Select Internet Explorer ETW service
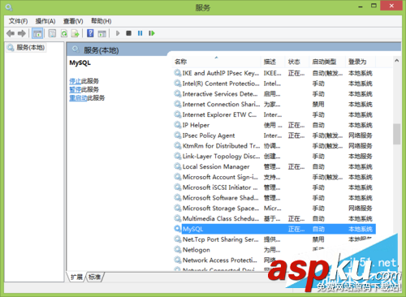The width and height of the screenshot is (406, 297). [x=274, y=114]
